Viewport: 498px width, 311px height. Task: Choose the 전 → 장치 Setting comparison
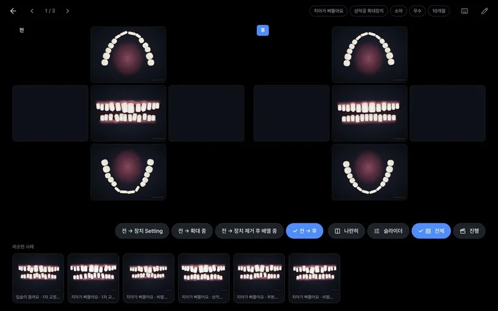coord(142,231)
